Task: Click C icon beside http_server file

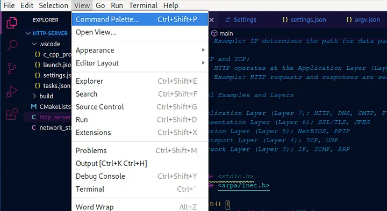Action: 33,117
